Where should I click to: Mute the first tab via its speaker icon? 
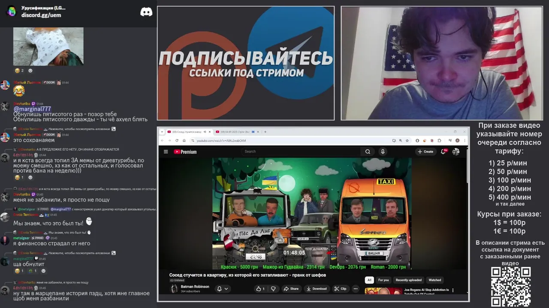pyautogui.click(x=205, y=132)
